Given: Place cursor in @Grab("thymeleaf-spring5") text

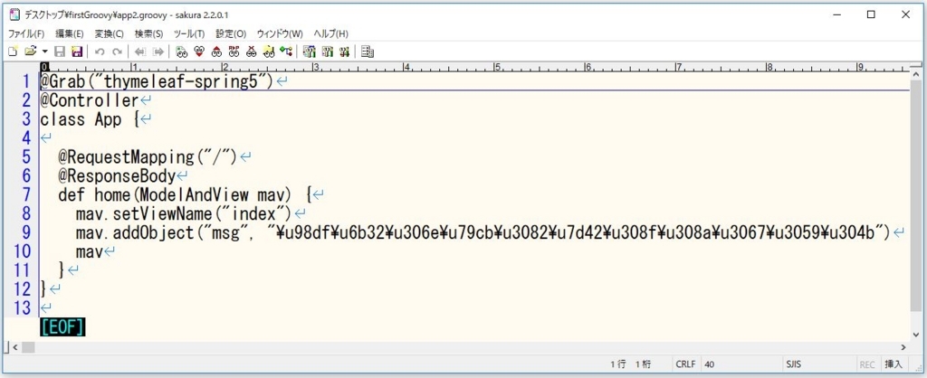Looking at the screenshot, I should [x=157, y=81].
